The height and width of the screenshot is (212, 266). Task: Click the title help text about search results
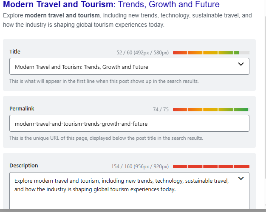(x=104, y=81)
